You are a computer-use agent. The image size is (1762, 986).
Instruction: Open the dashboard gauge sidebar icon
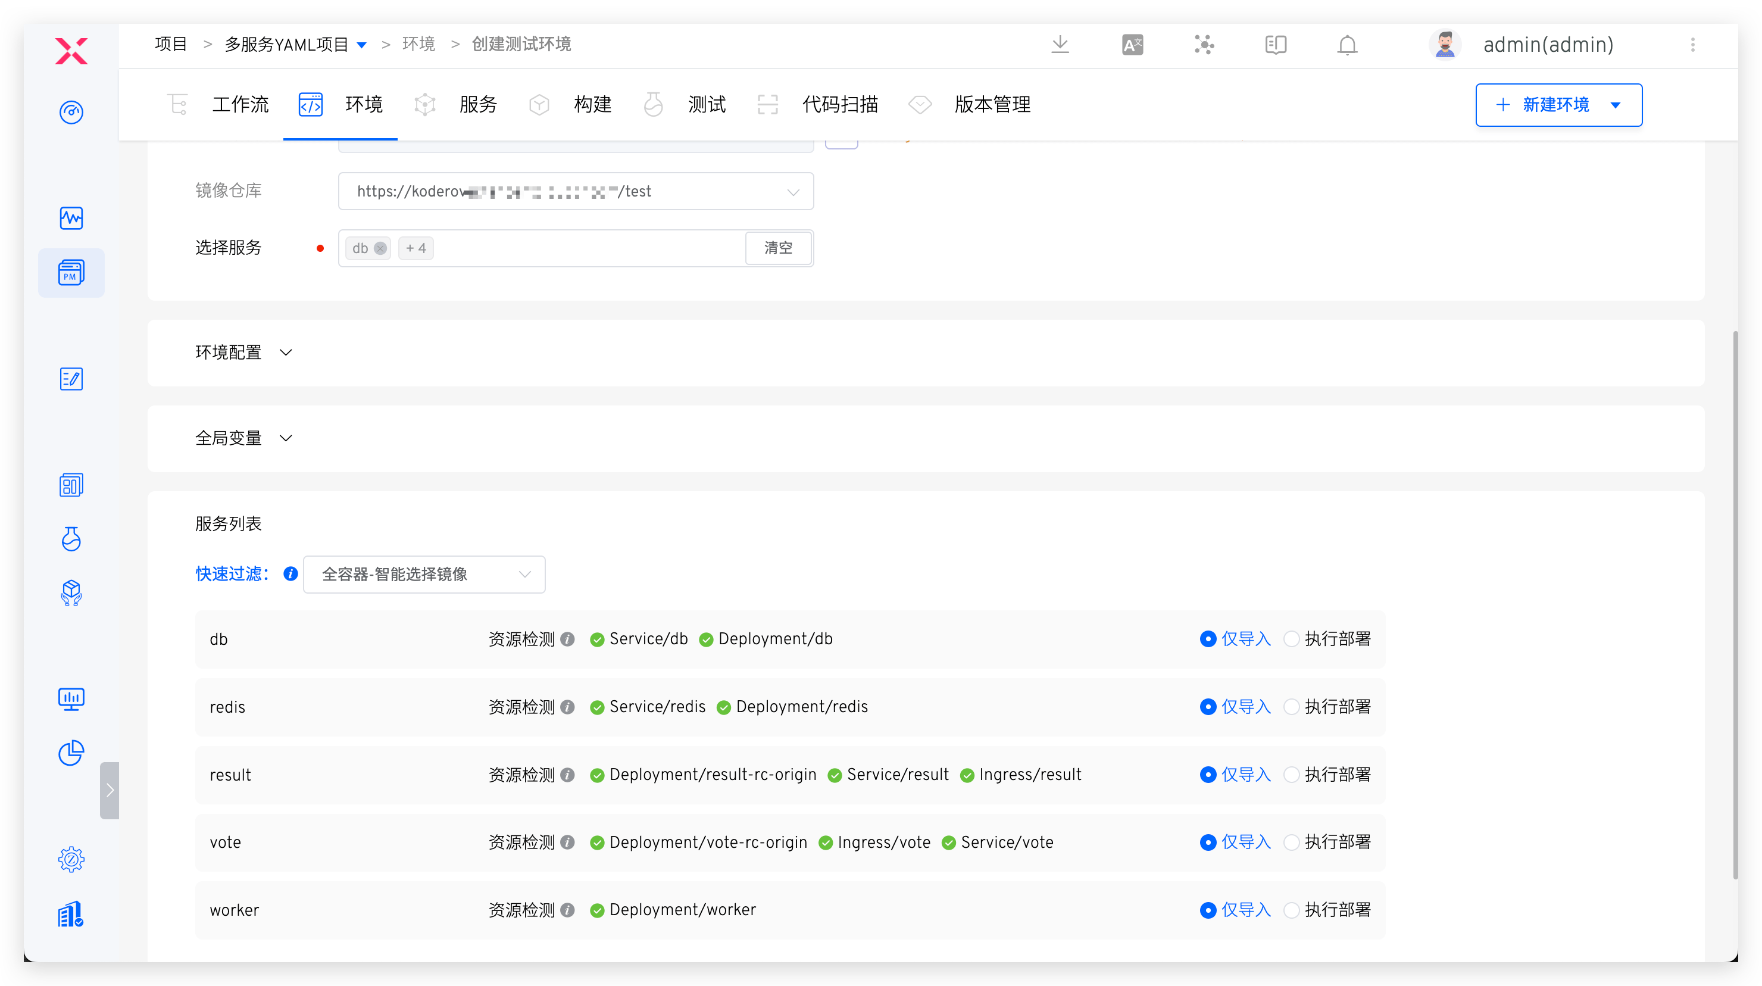coord(71,111)
